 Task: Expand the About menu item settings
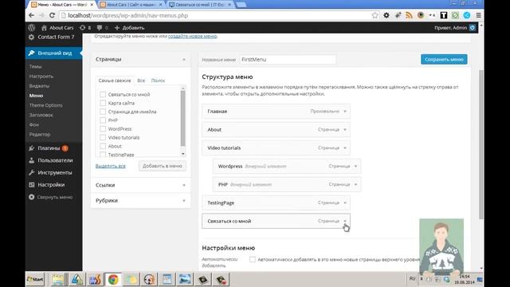coord(345,129)
